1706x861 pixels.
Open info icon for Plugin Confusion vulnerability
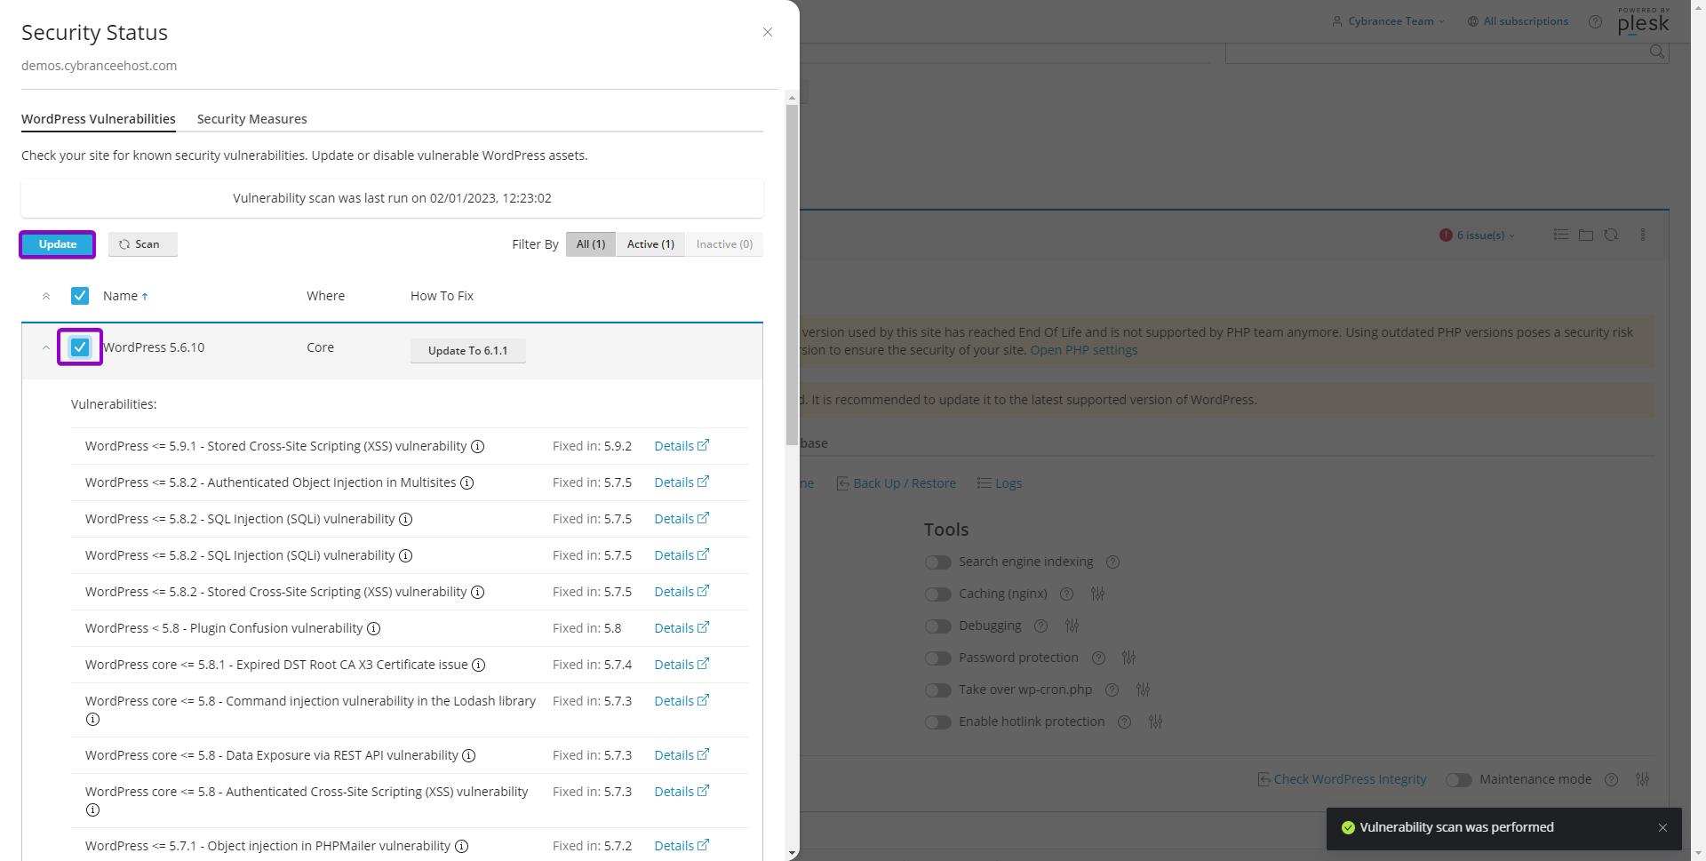coord(373,629)
